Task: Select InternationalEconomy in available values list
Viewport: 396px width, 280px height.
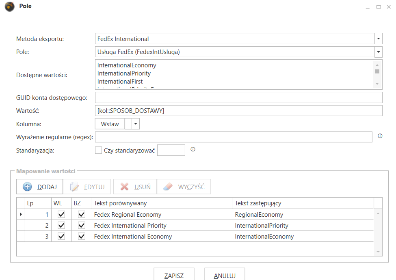Action: (x=127, y=65)
